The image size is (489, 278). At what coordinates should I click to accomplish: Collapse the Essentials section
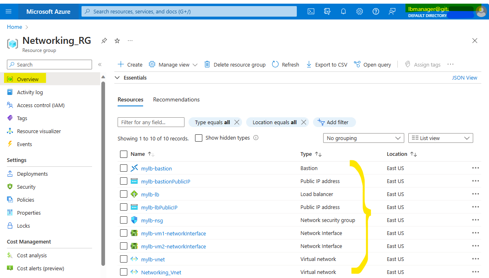coord(117,78)
